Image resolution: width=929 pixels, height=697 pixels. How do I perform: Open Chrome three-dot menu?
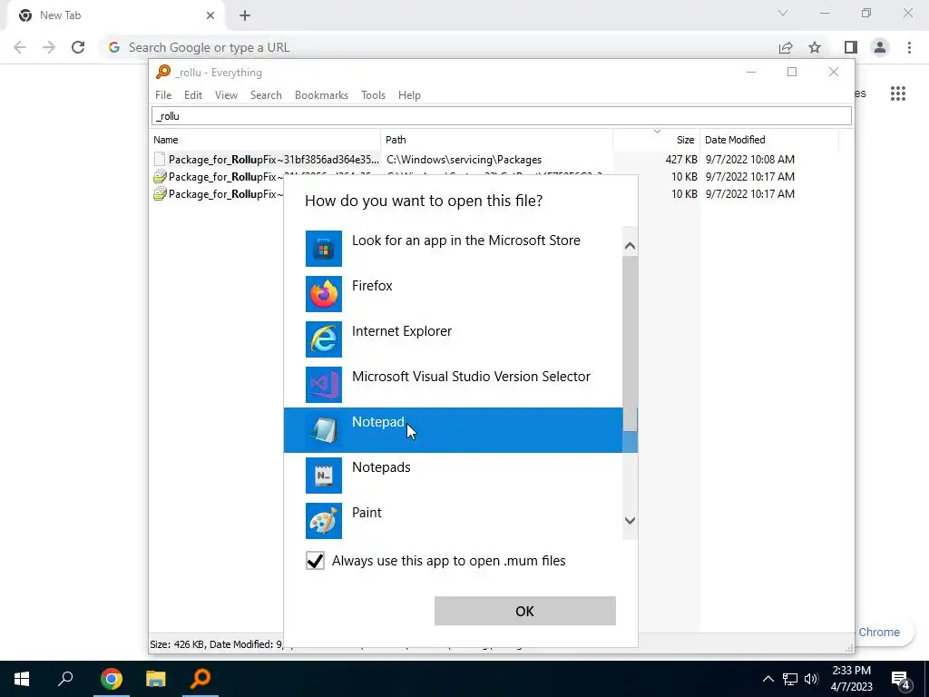coord(909,47)
